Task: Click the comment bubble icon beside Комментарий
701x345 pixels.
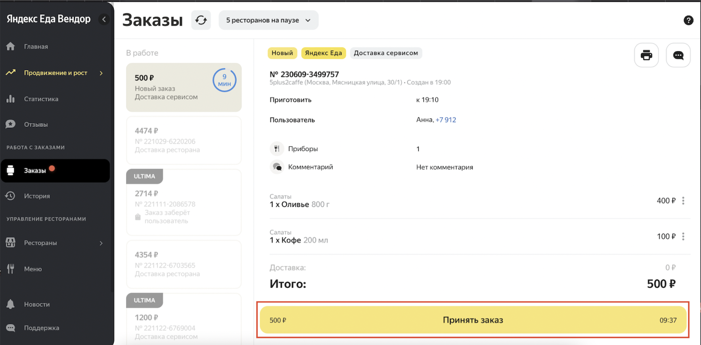Action: [277, 167]
